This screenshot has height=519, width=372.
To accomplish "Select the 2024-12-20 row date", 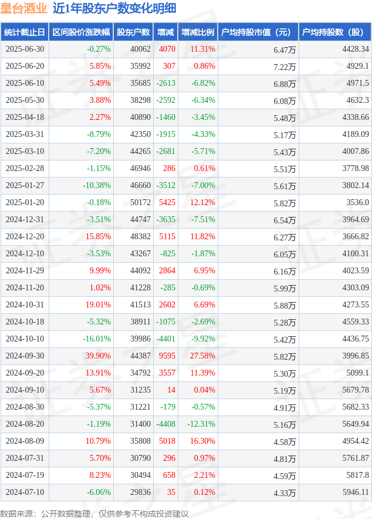I will (25, 237).
